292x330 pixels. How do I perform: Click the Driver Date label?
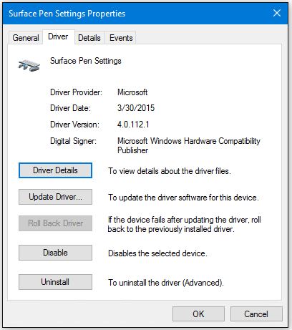click(70, 108)
